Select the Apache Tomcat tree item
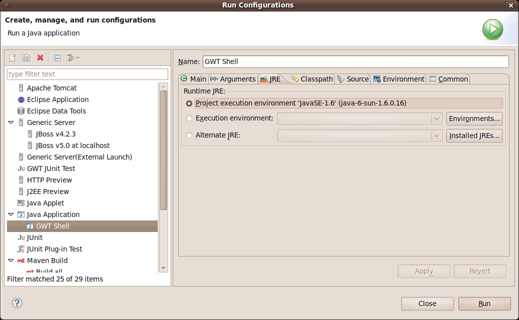 coord(52,88)
